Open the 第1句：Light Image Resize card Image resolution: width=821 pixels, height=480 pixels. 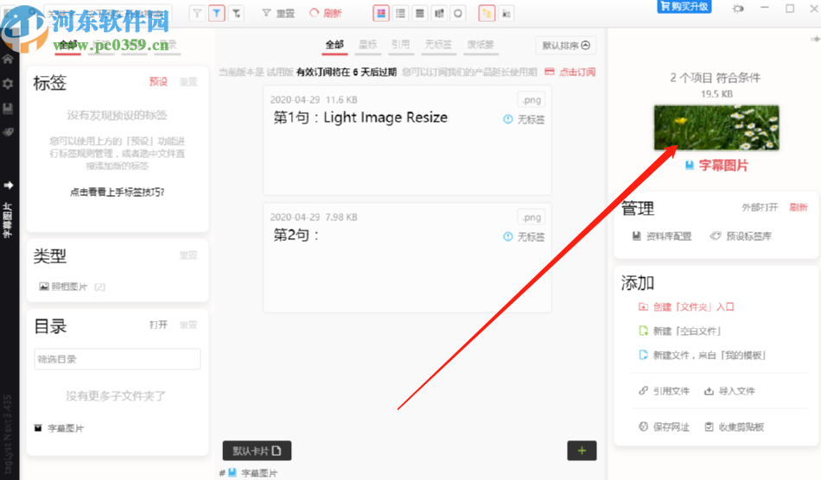point(407,142)
